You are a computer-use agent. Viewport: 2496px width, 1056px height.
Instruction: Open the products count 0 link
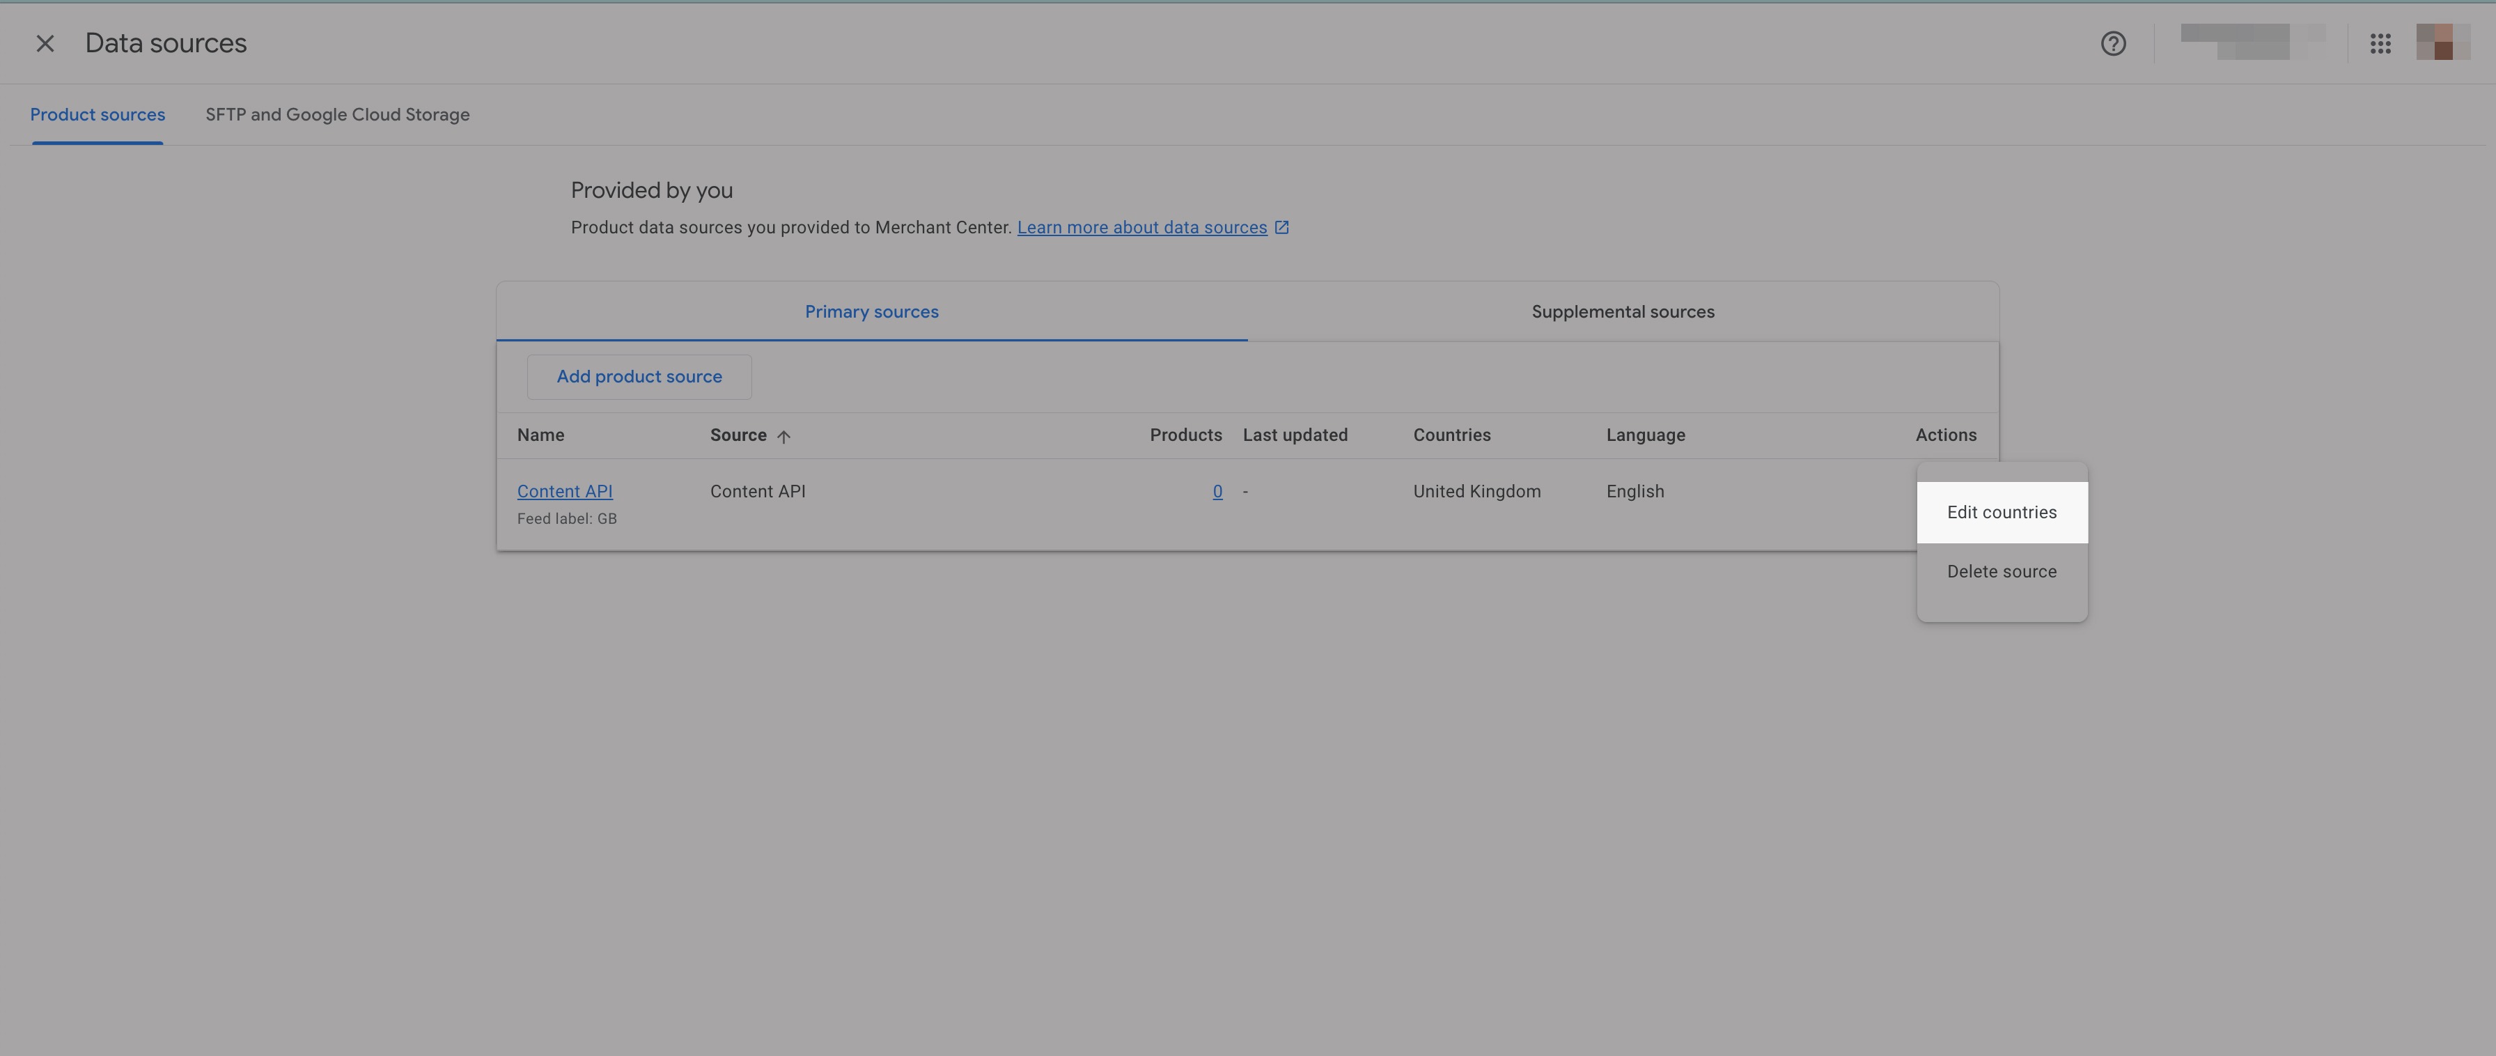tap(1217, 492)
